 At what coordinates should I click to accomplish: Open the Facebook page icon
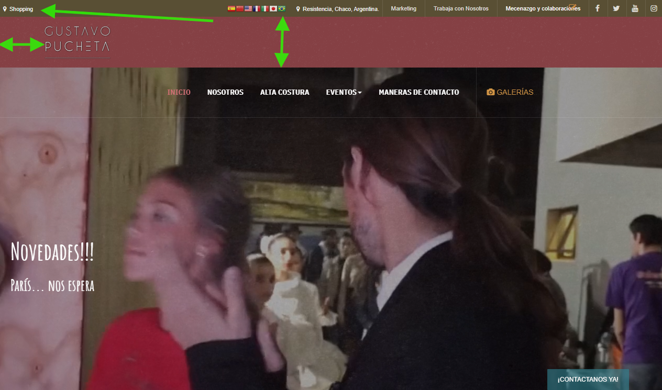point(598,8)
